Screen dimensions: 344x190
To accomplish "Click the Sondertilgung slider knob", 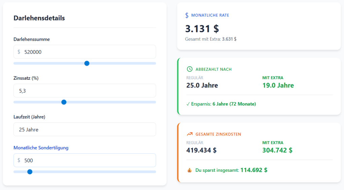I will click(30, 172).
